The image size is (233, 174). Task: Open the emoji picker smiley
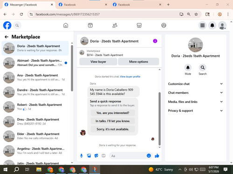(149, 156)
